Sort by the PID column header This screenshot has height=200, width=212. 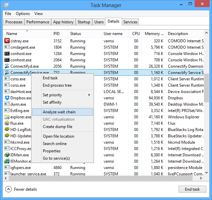(x=60, y=34)
